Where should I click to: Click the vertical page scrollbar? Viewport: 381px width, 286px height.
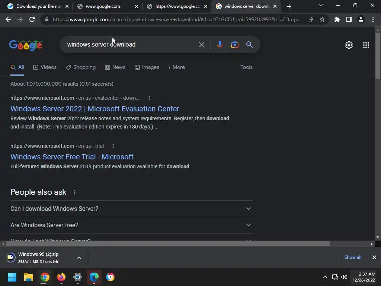click(378, 56)
